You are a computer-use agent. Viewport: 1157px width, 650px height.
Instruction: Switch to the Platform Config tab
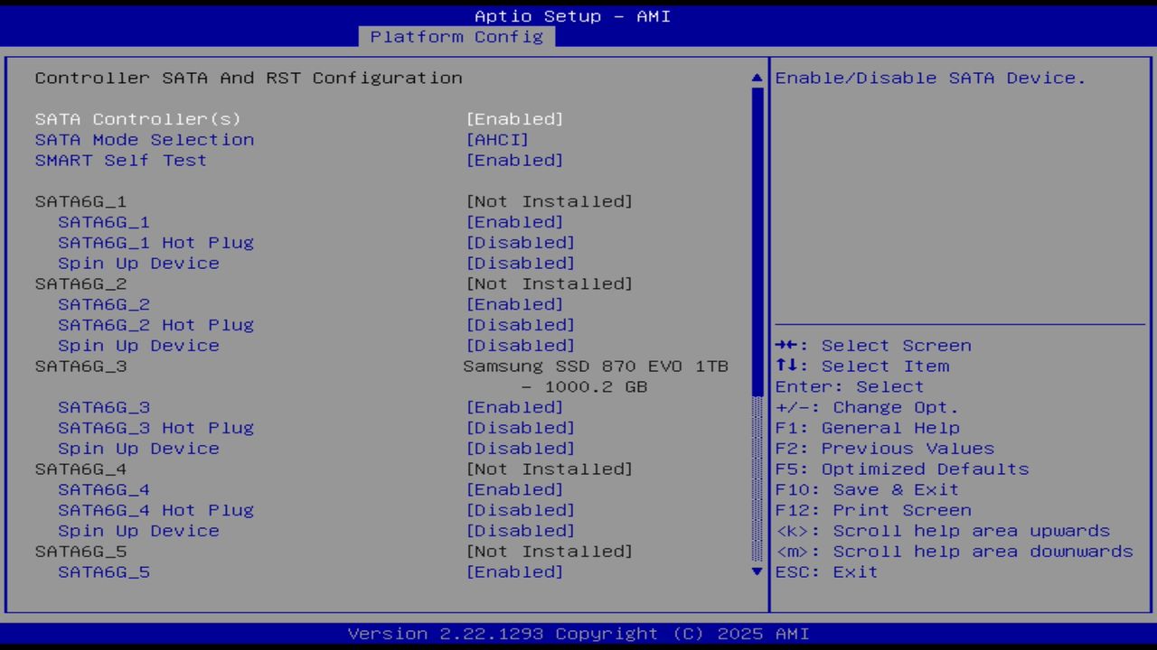point(456,37)
